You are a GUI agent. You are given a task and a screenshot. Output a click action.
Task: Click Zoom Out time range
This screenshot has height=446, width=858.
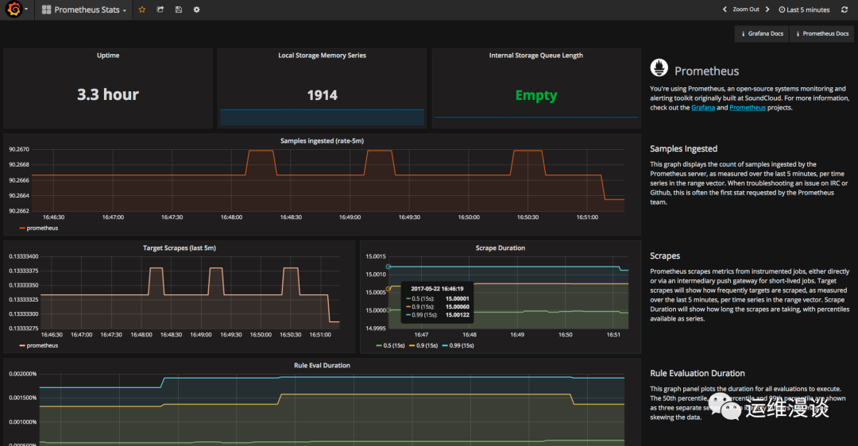coord(746,10)
